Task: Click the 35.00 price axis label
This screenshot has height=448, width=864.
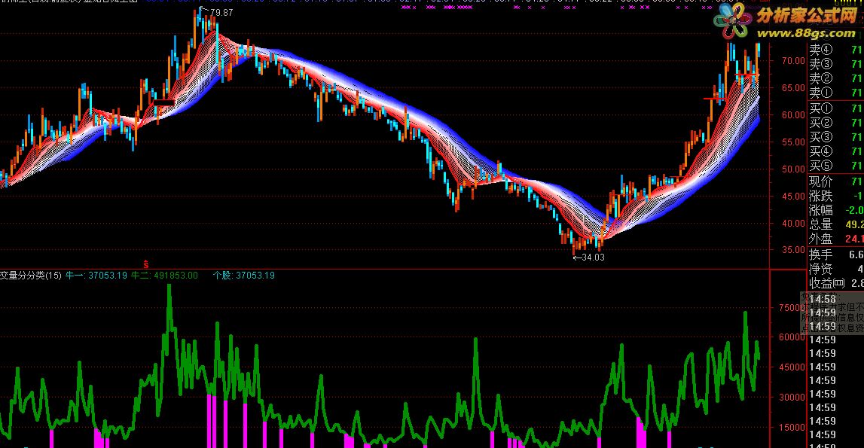Action: click(x=793, y=250)
